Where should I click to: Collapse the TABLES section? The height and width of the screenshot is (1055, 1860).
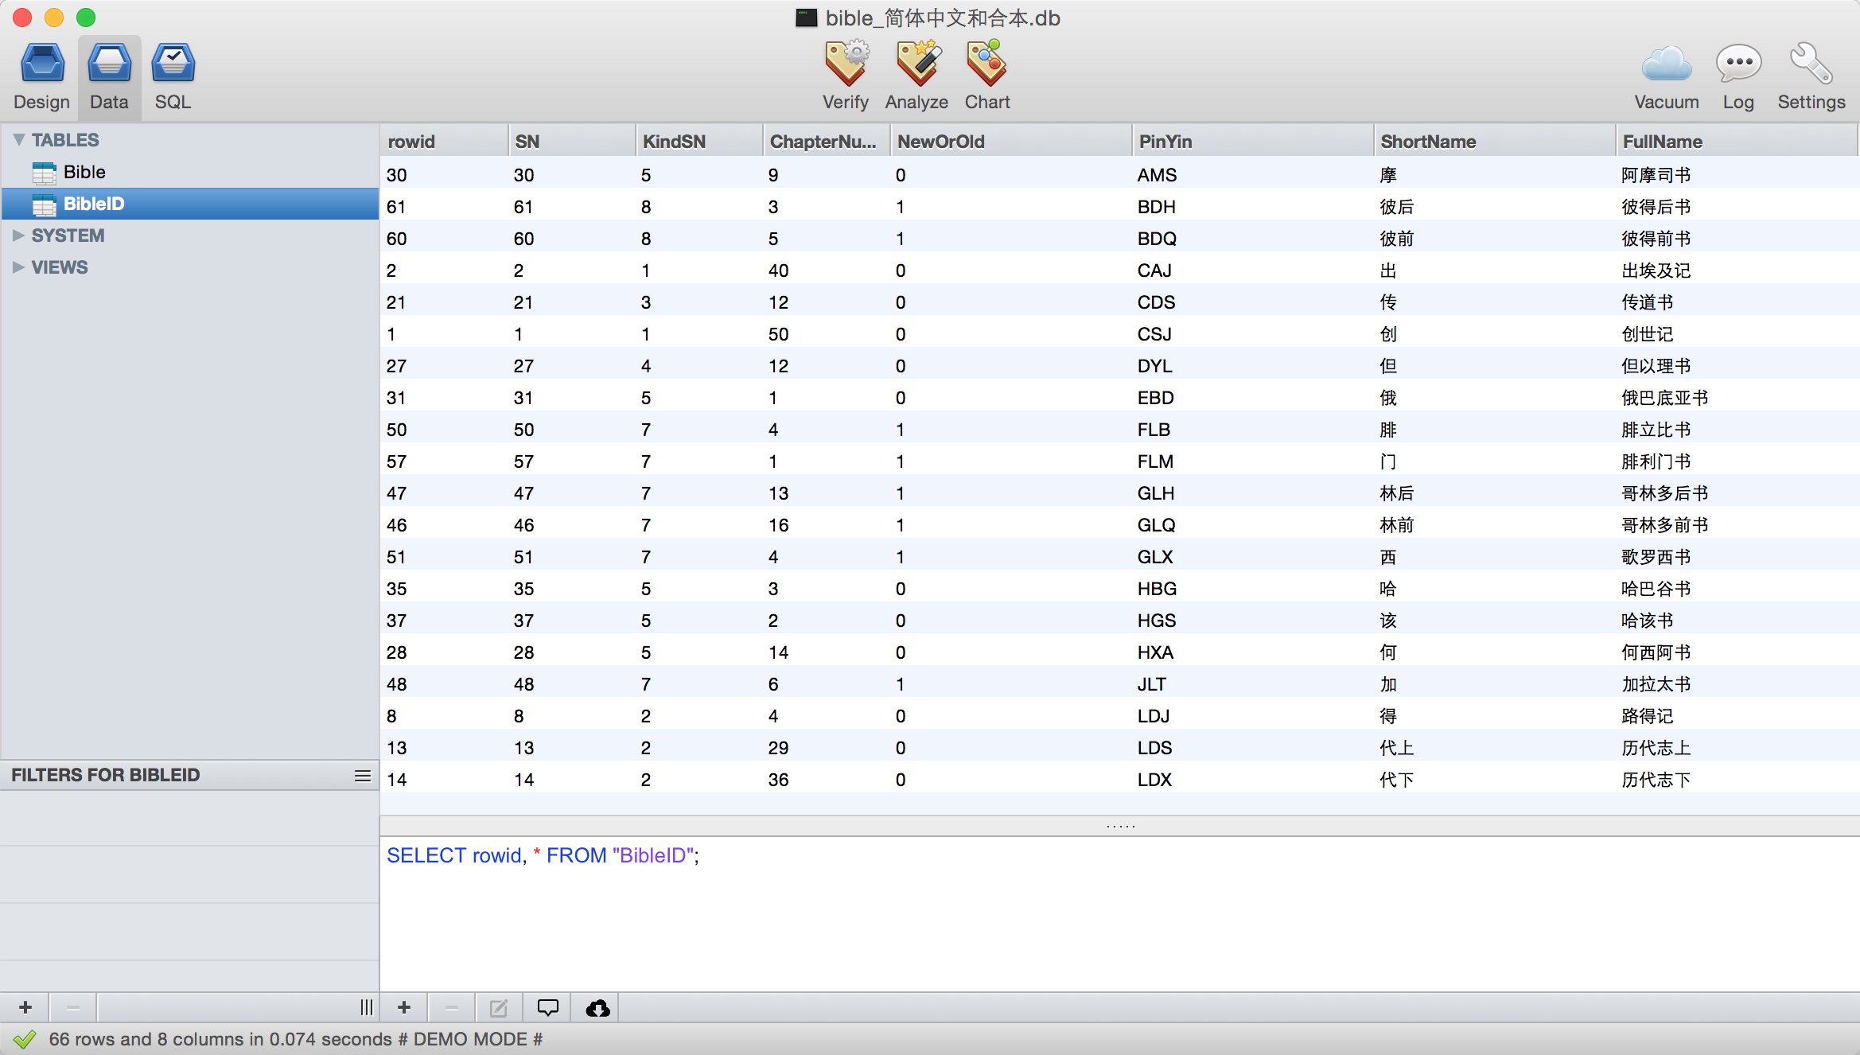coord(19,140)
